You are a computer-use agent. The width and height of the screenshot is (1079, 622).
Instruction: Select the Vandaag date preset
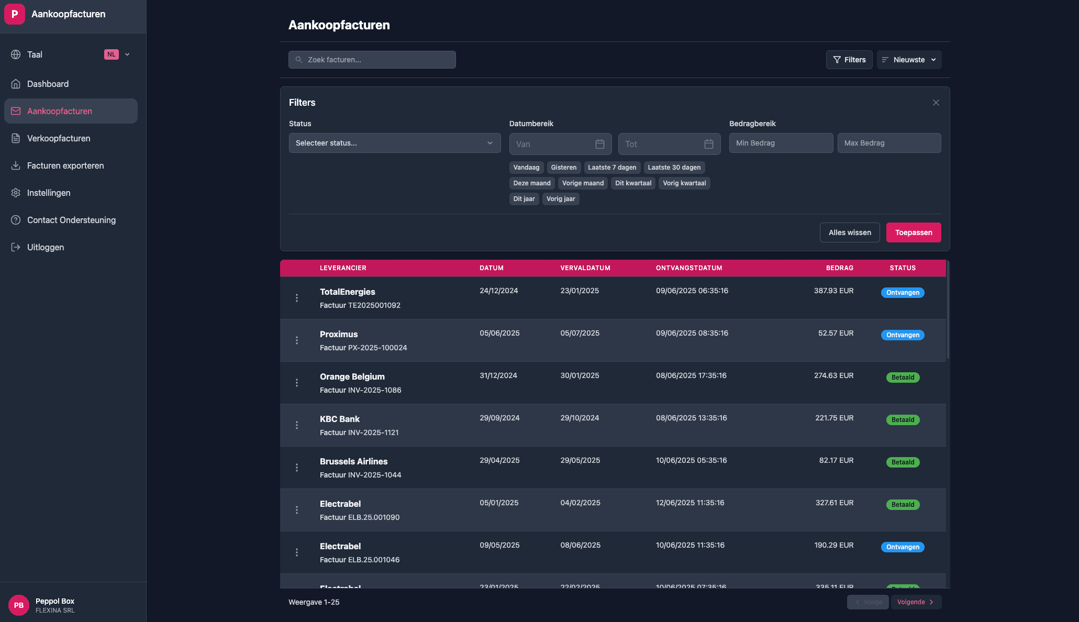526,168
